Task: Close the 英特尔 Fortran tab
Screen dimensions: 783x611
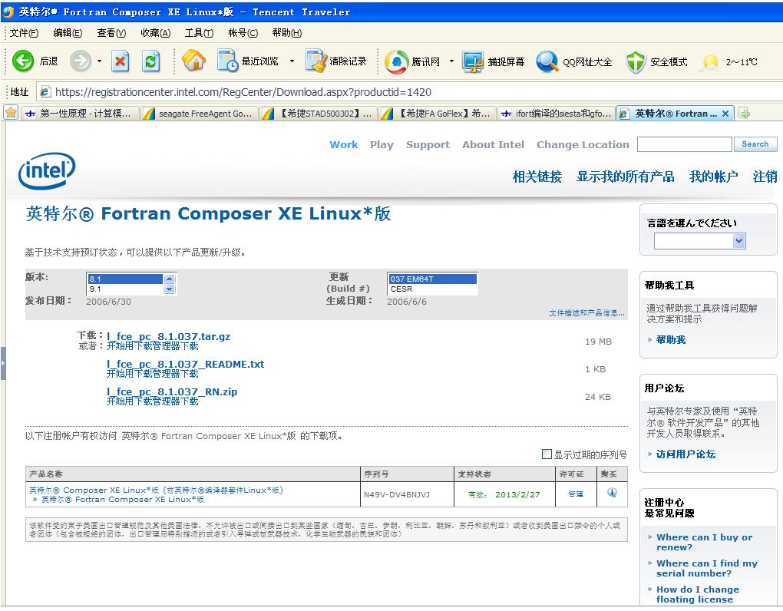Action: 725,114
